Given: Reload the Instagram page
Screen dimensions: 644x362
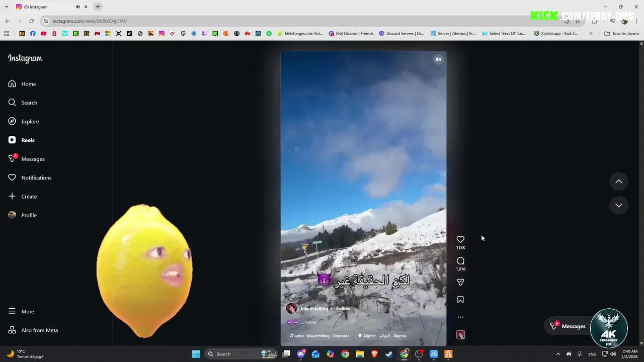Looking at the screenshot, I should pos(31,21).
